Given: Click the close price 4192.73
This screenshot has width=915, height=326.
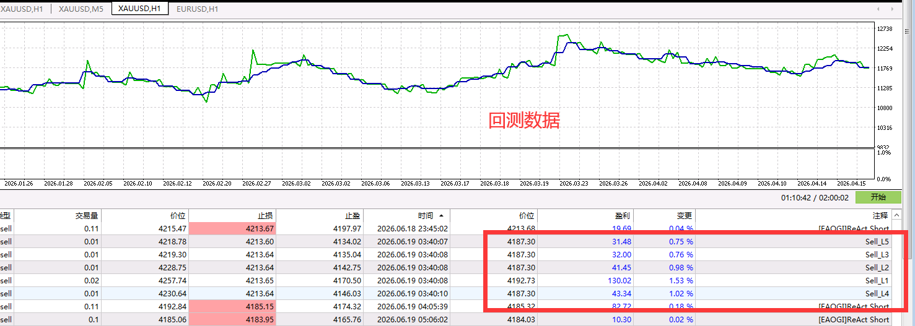Looking at the screenshot, I should click(x=522, y=280).
